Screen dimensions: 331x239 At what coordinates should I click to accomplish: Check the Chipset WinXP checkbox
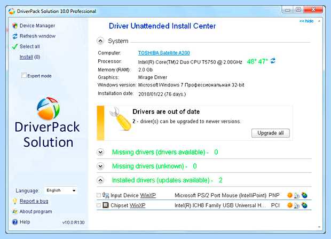[x=99, y=205]
